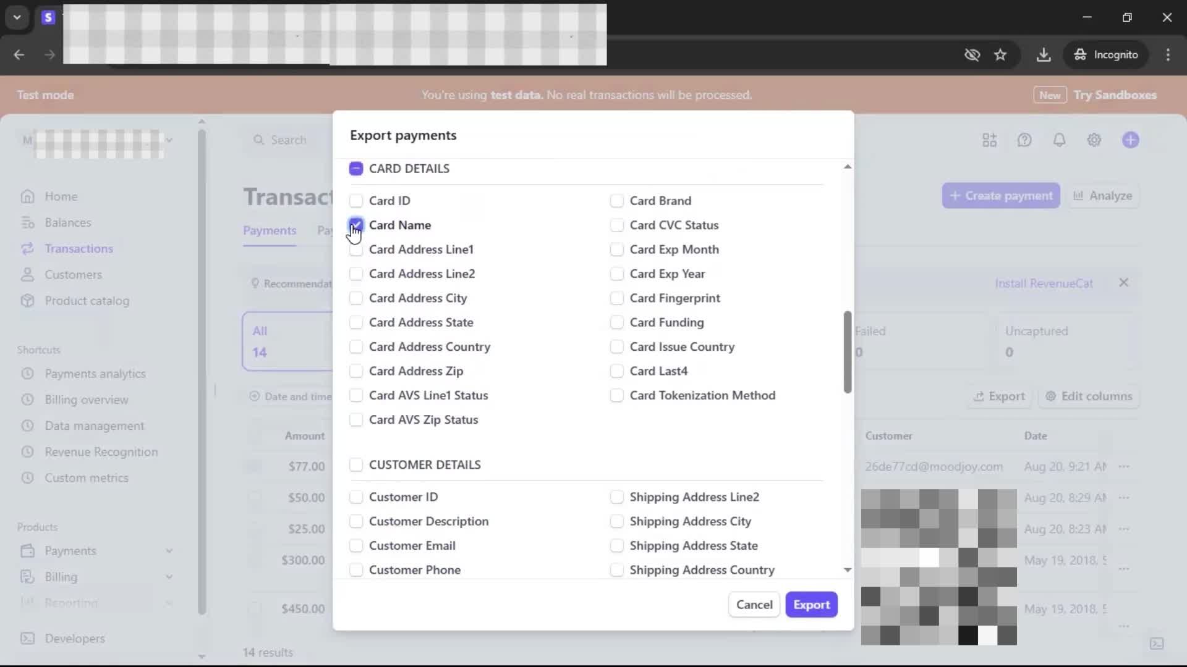Check the Card ID checkbox
Viewport: 1187px width, 667px height.
(356, 201)
